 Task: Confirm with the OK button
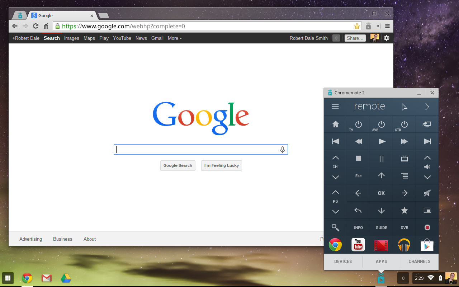pyautogui.click(x=382, y=193)
